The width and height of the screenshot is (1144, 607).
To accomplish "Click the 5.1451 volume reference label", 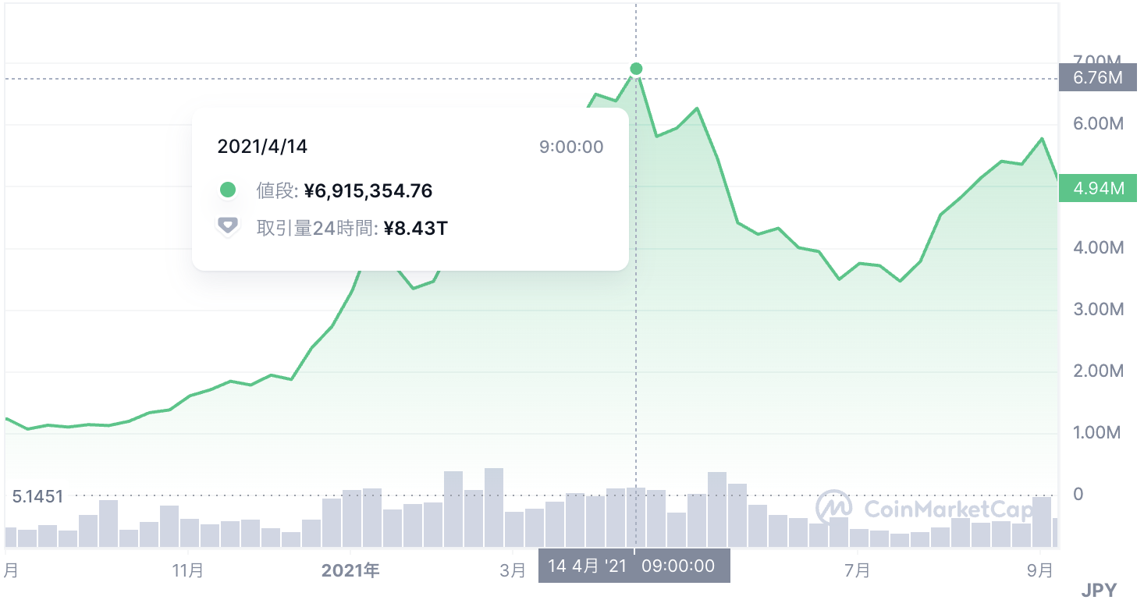I will click(x=37, y=495).
